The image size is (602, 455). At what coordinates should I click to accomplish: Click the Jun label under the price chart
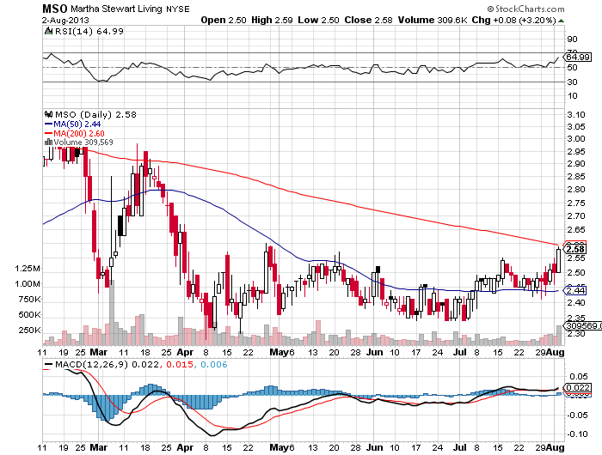(x=374, y=352)
